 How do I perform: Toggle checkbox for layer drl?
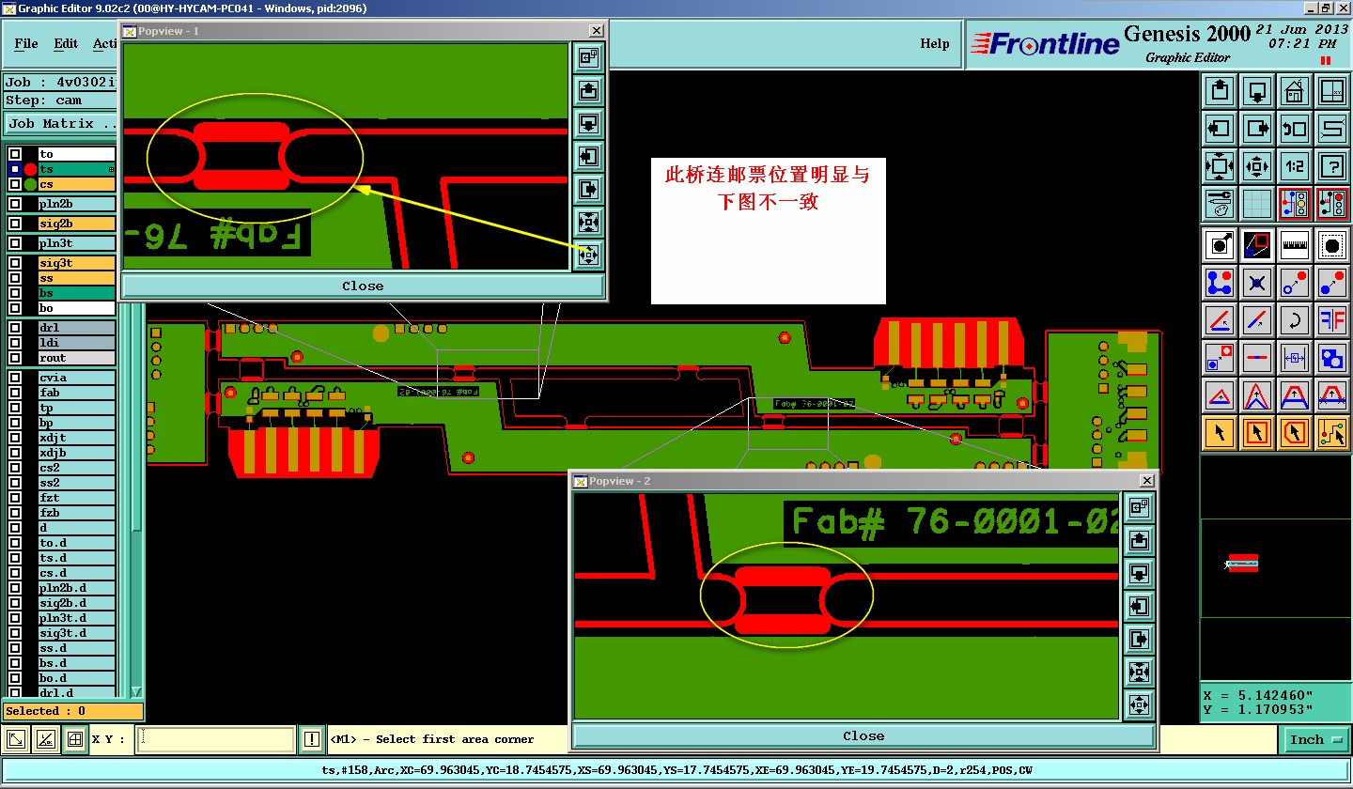[x=15, y=328]
